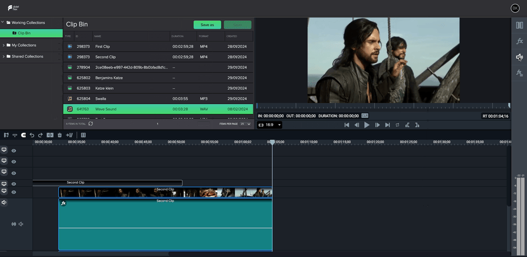
Task: Collapse the Working Collections tree node
Action: coord(3,22)
